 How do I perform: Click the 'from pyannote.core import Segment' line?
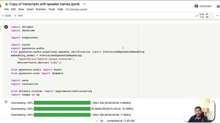[37, 73]
